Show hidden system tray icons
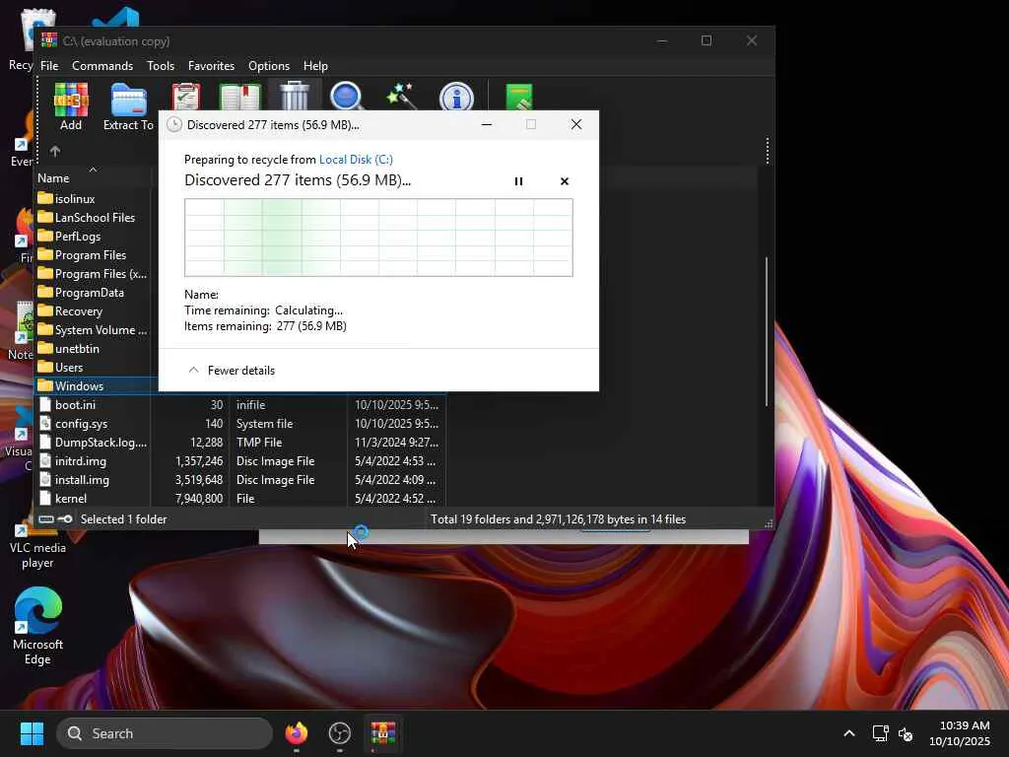 848,733
